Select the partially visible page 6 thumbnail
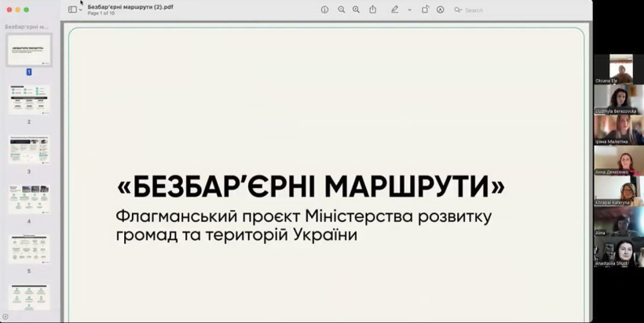 coord(29,298)
